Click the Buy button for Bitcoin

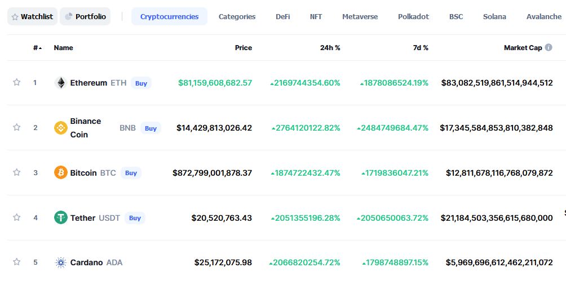pos(131,173)
